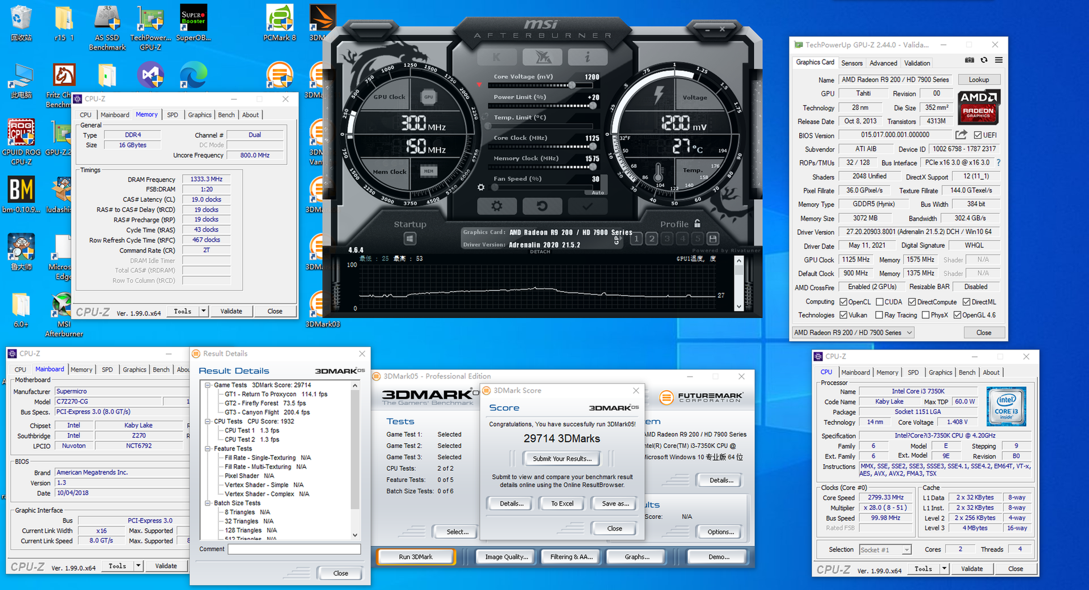The width and height of the screenshot is (1089, 590).
Task: Click the Bus Interface question mark in GPU-Z
Action: (x=998, y=163)
